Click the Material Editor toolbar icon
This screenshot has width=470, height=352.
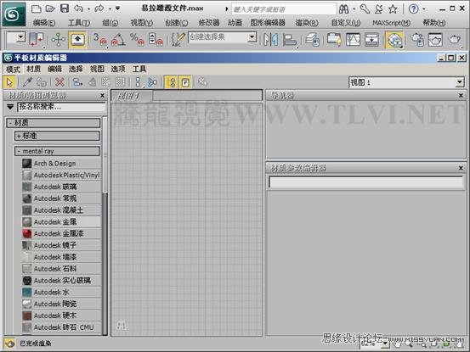coord(394,40)
